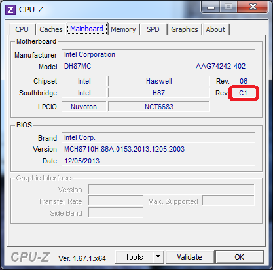Click the OK button
This screenshot has height=270, width=273.
tap(240, 257)
